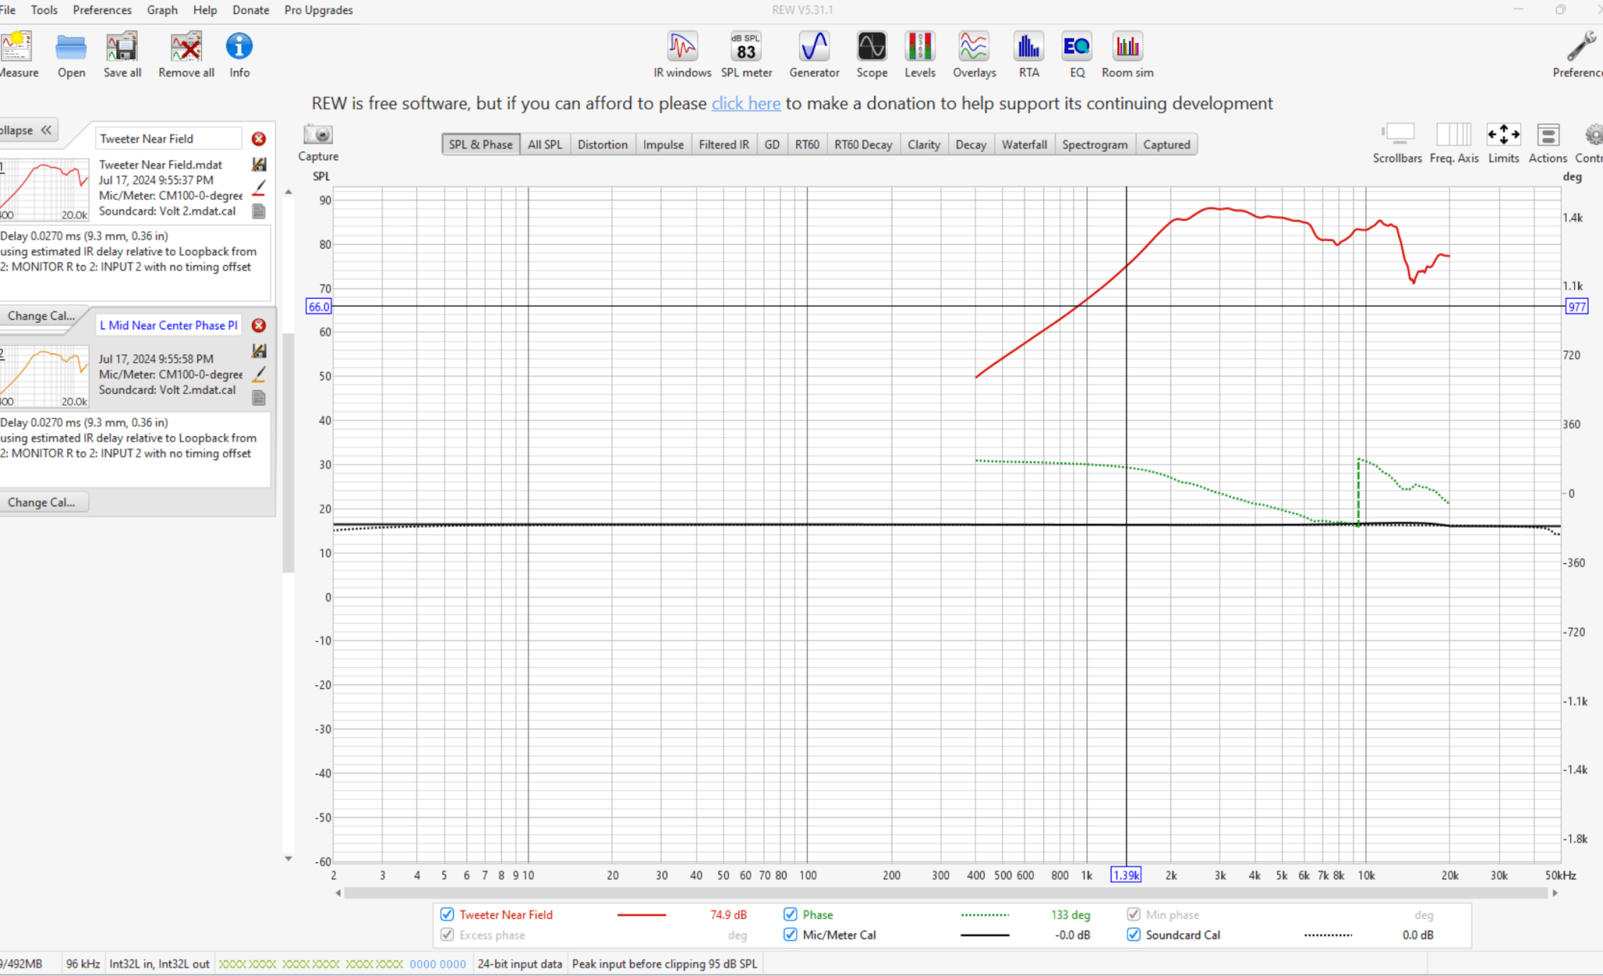This screenshot has height=976, width=1603.
Task: Click the Open file icon
Action: (x=71, y=55)
